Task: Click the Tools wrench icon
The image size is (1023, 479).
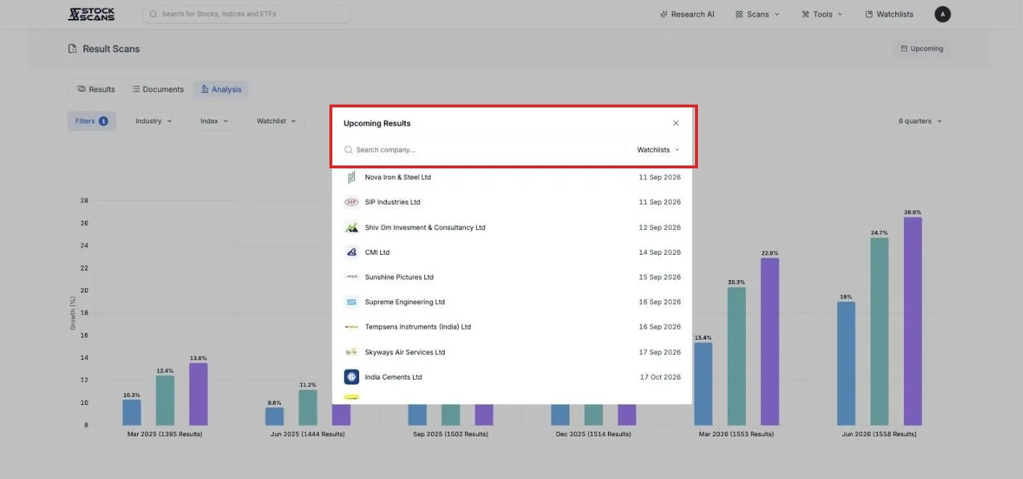Action: pyautogui.click(x=805, y=14)
